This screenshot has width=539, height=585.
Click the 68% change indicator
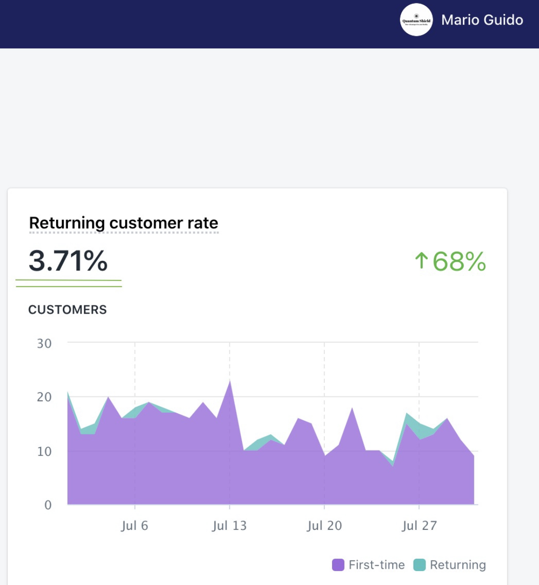(459, 261)
